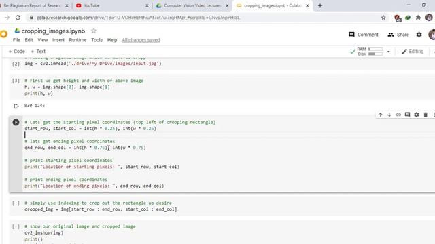Move cell down arrow icon

coord(389,115)
